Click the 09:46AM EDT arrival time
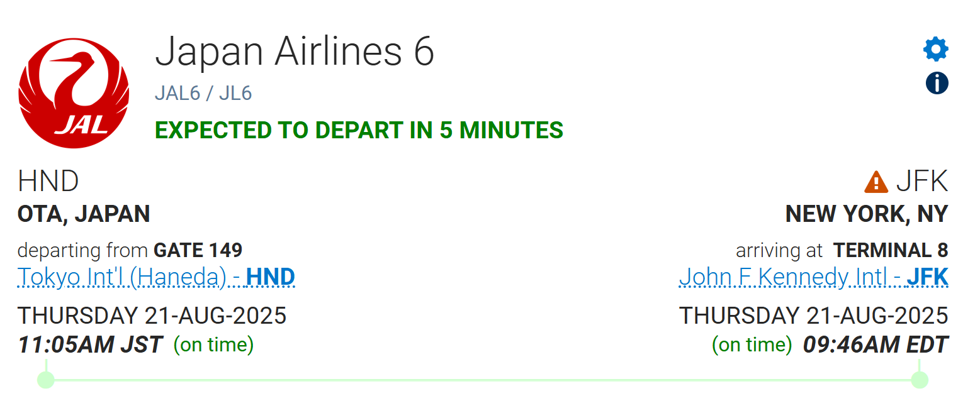 click(876, 345)
